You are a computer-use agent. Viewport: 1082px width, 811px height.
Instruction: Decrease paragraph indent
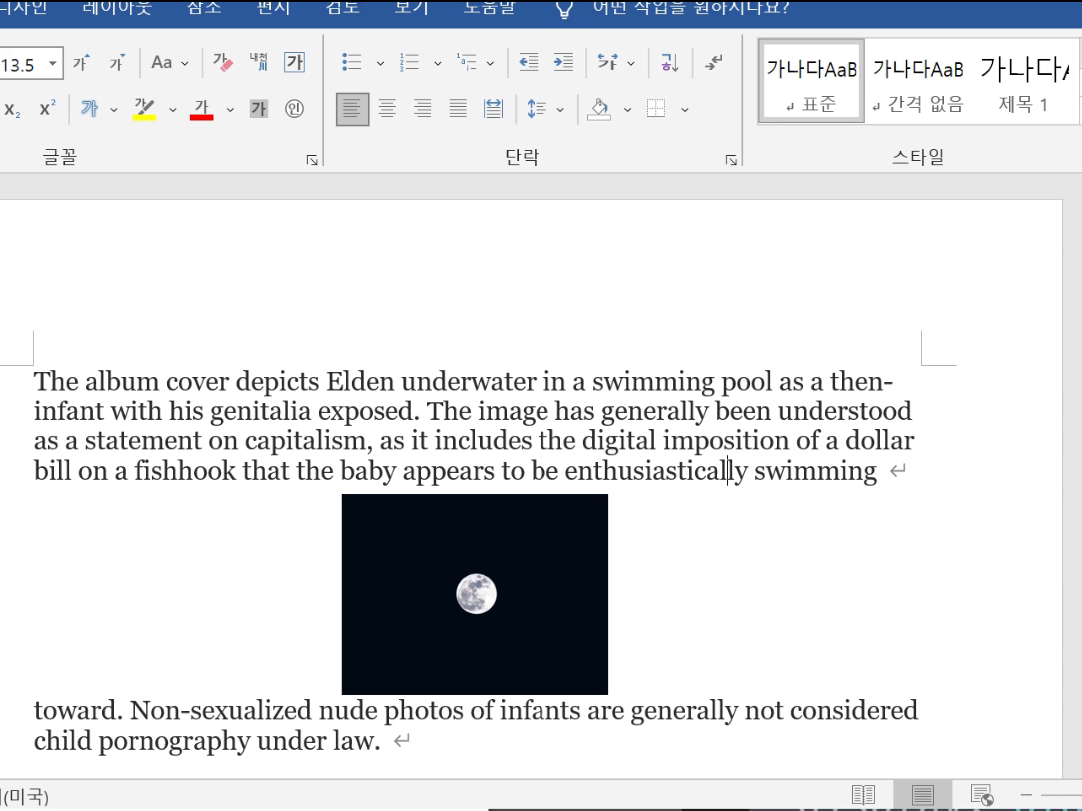tap(528, 63)
